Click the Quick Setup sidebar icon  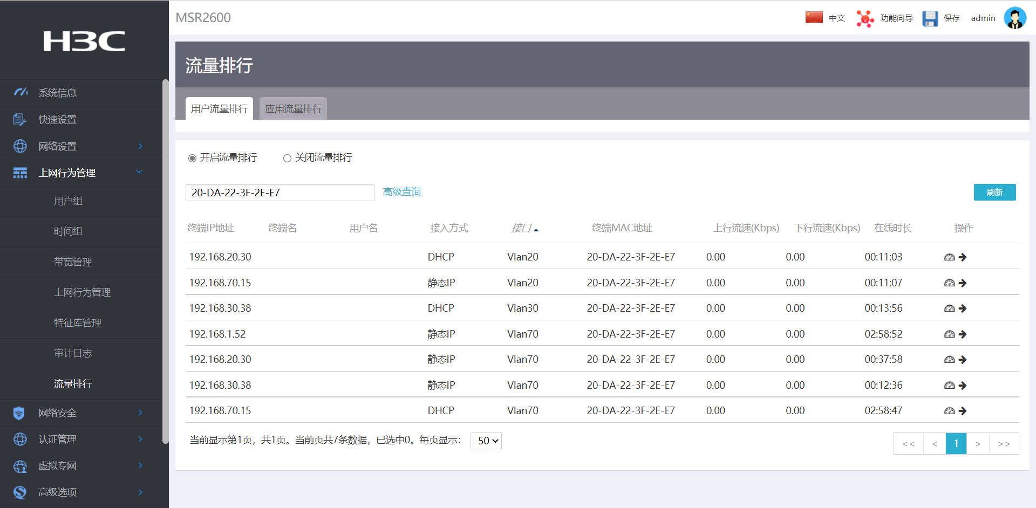20,120
